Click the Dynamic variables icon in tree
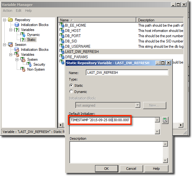This screenshot has height=176, width=192. click(23, 35)
